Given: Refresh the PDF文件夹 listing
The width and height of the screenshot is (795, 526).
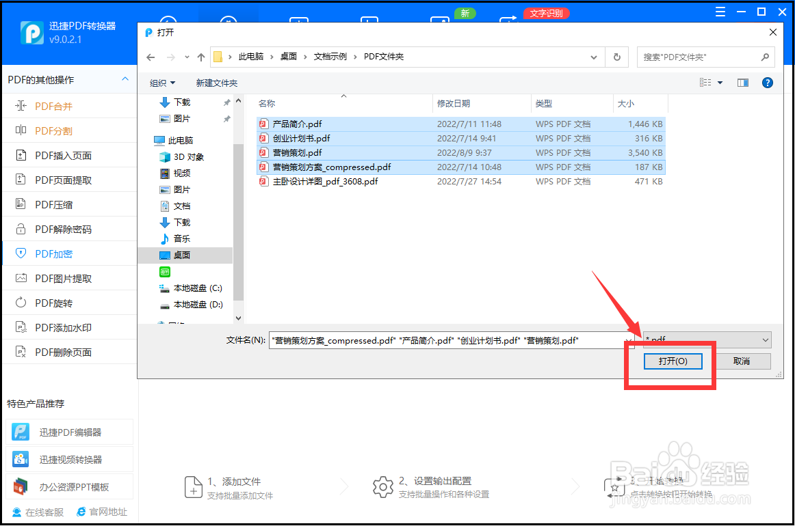Looking at the screenshot, I should 617,57.
